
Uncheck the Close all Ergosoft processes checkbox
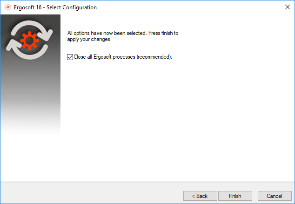coord(70,57)
